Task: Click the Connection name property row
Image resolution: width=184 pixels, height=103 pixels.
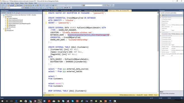Action: point(171,34)
